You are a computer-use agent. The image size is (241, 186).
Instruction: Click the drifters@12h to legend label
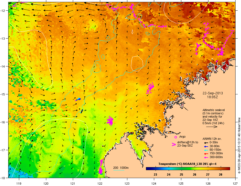coord(188,143)
